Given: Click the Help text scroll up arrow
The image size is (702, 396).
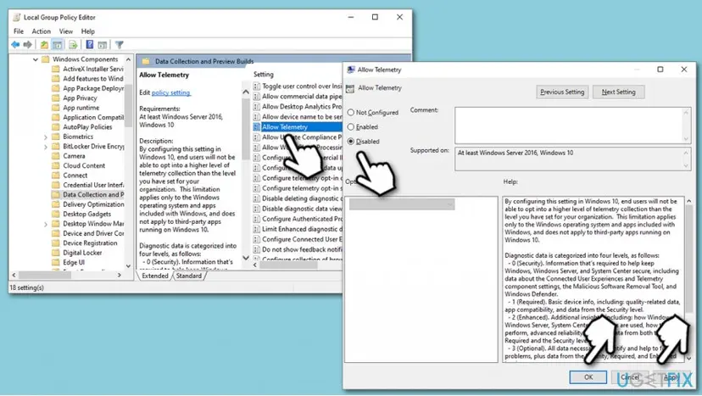Looking at the screenshot, I should [x=688, y=201].
